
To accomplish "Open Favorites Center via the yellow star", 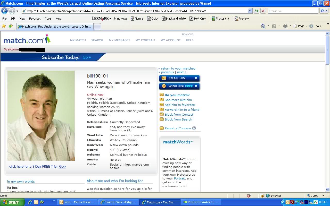I will (x=4, y=26).
